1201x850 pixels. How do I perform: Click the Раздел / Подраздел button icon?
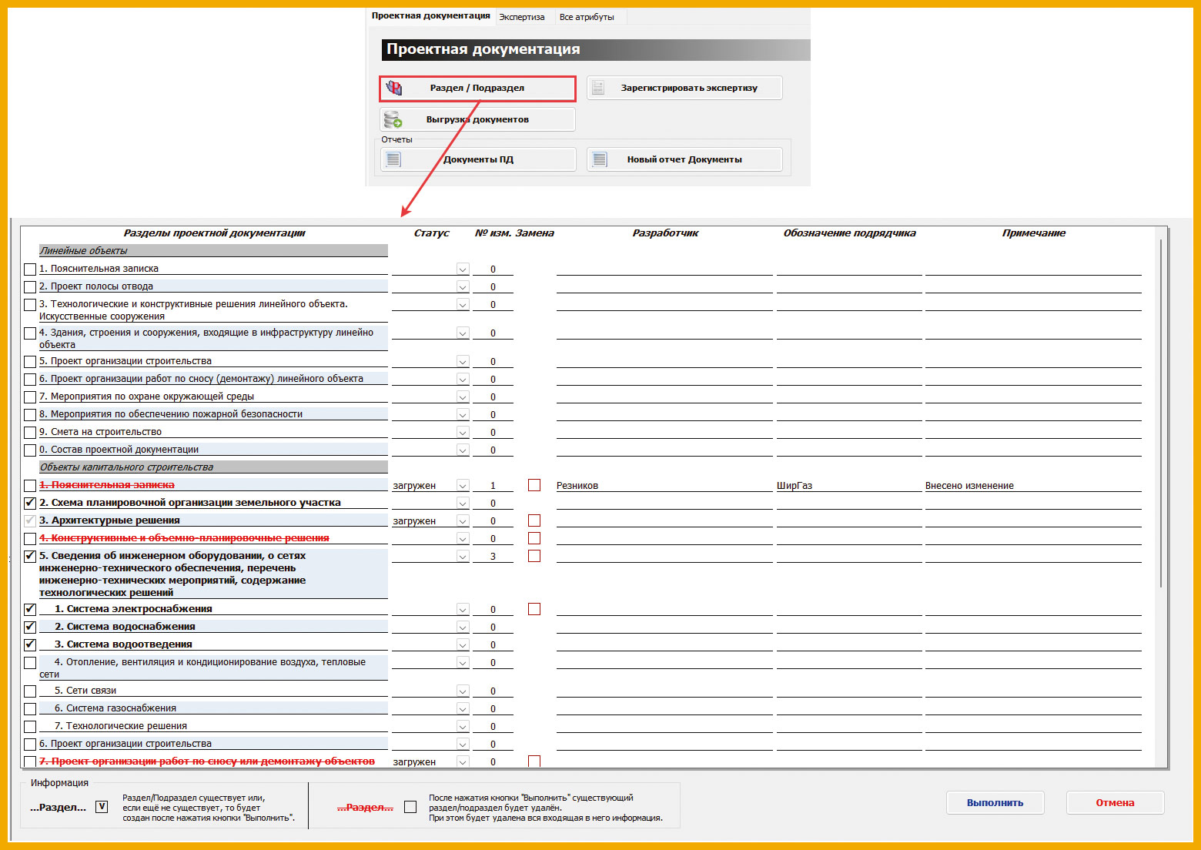pos(394,88)
